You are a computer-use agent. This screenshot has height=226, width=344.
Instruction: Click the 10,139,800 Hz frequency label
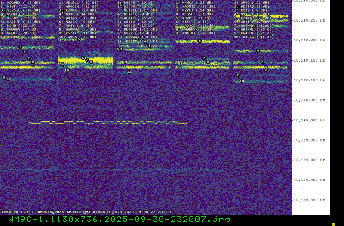tap(311, 200)
